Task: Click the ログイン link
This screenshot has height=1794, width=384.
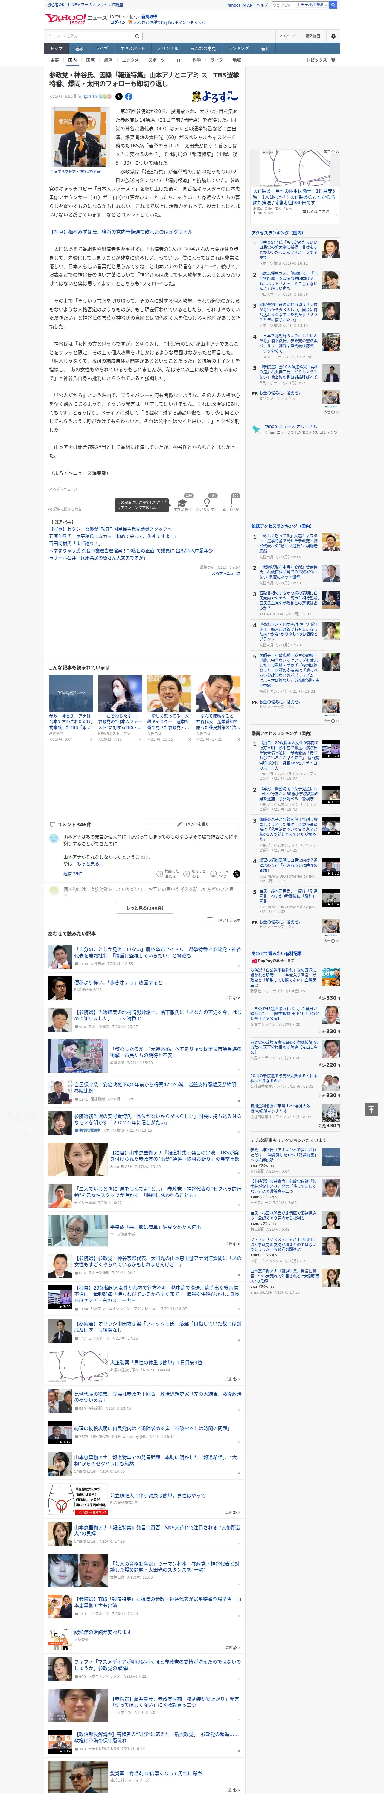Action: pos(118,22)
